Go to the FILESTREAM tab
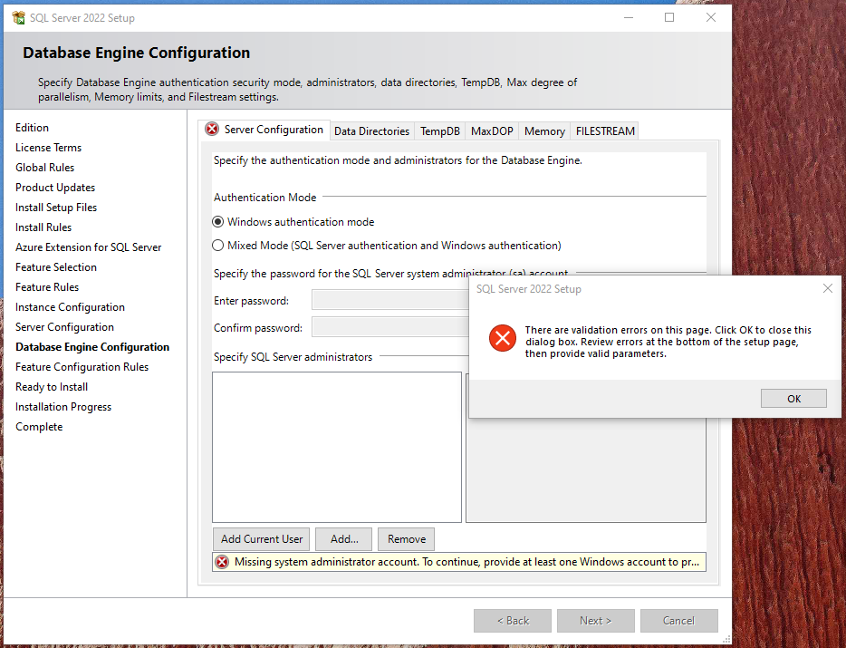This screenshot has height=648, width=846. coord(605,131)
